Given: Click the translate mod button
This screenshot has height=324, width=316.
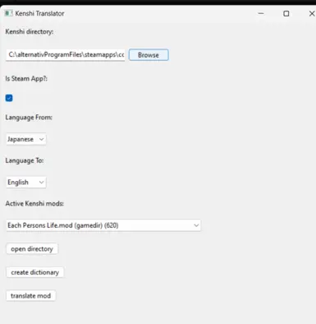Looking at the screenshot, I should 31,296.
